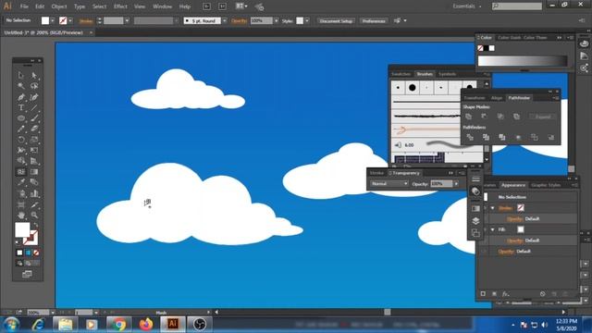Select the Mesh tool in toolbox
Viewport: 592px width, 333px height.
20,172
